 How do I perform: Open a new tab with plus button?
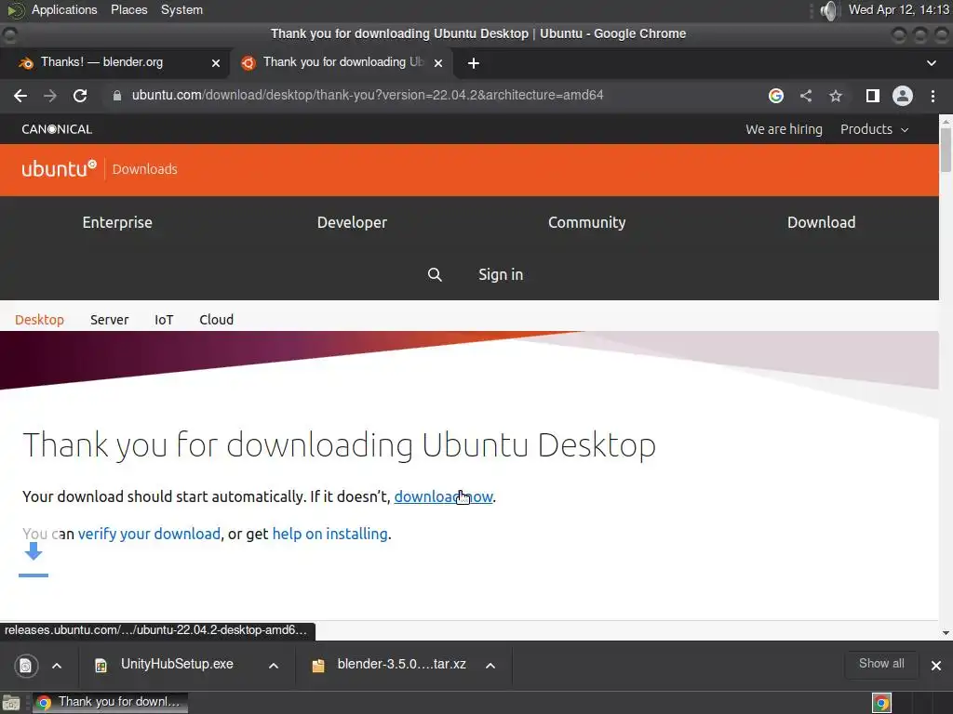pyautogui.click(x=474, y=63)
